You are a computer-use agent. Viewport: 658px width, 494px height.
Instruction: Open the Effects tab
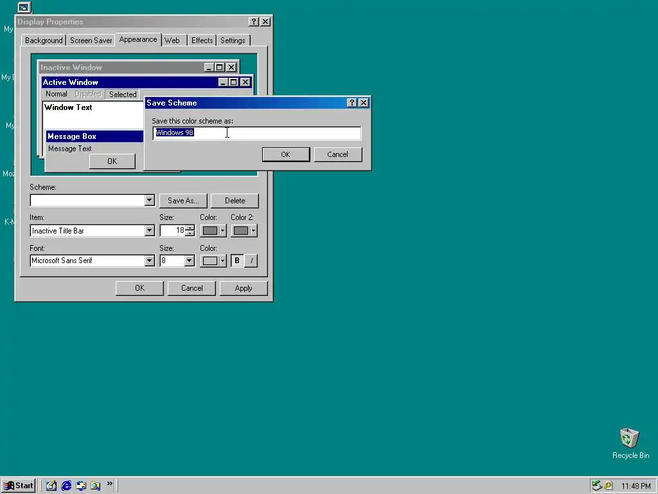[202, 41]
